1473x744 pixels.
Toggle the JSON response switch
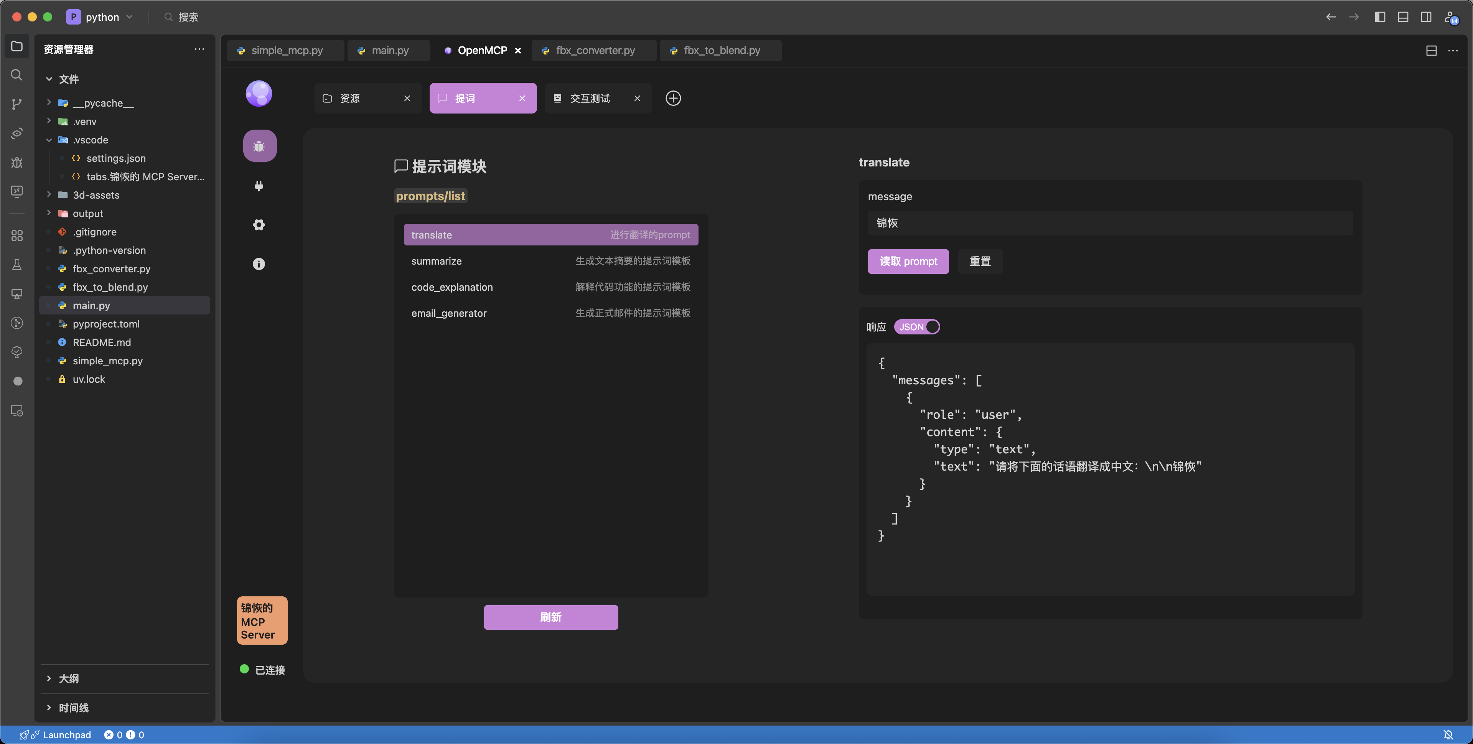click(917, 326)
